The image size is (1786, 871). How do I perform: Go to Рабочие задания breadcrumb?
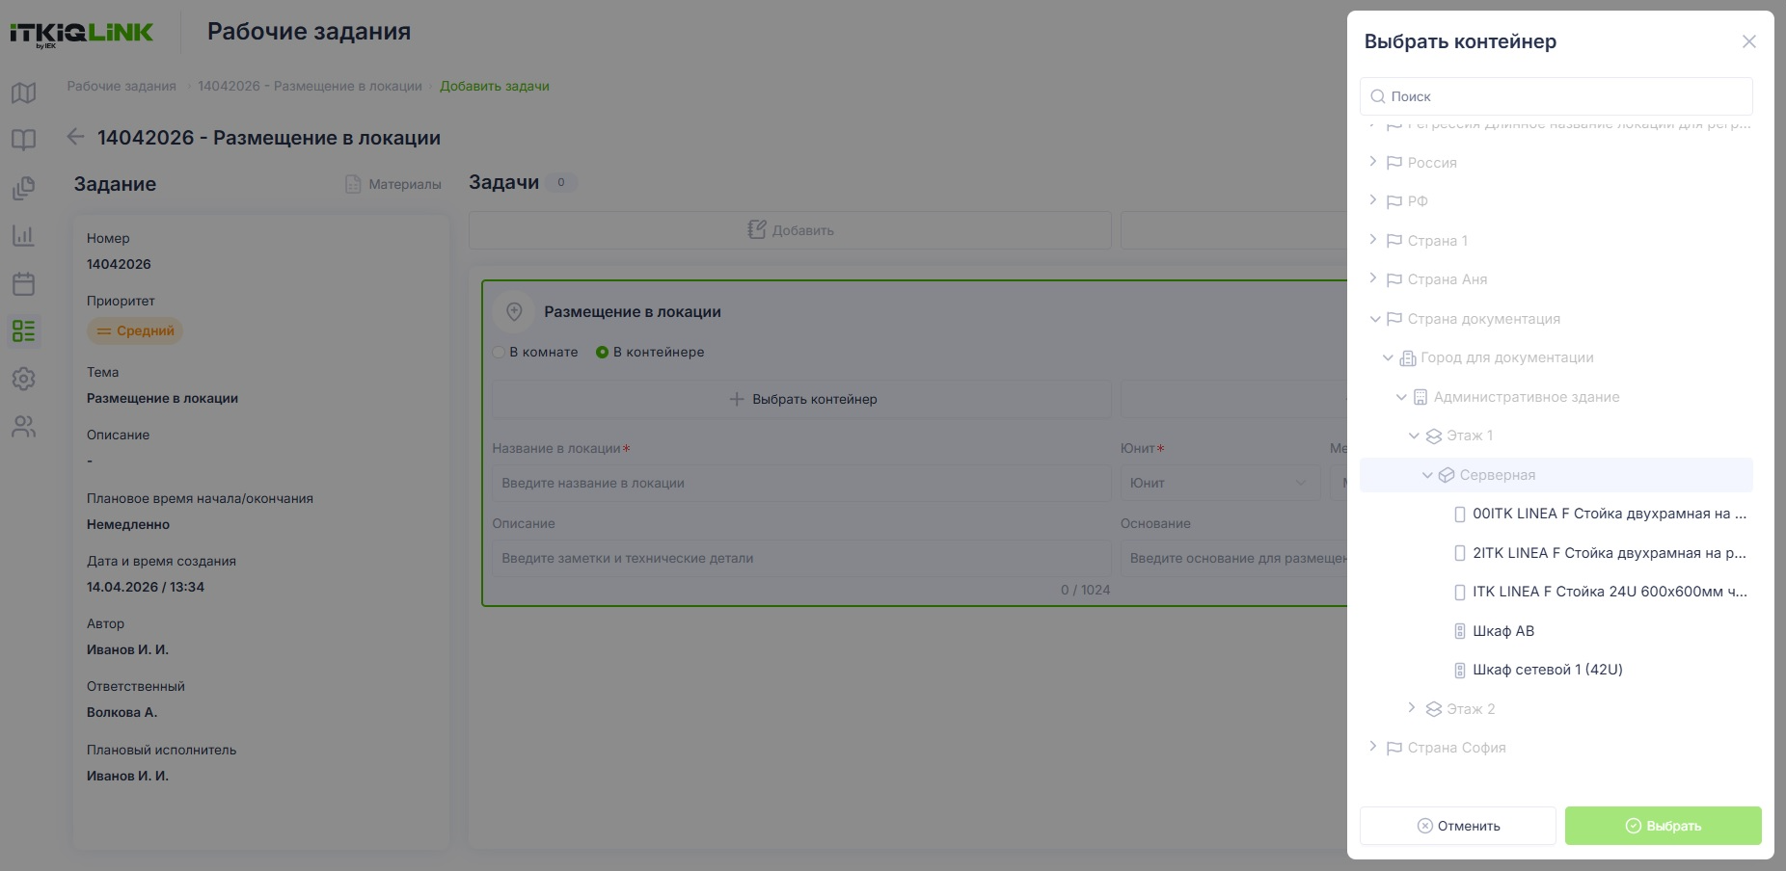[x=122, y=86]
